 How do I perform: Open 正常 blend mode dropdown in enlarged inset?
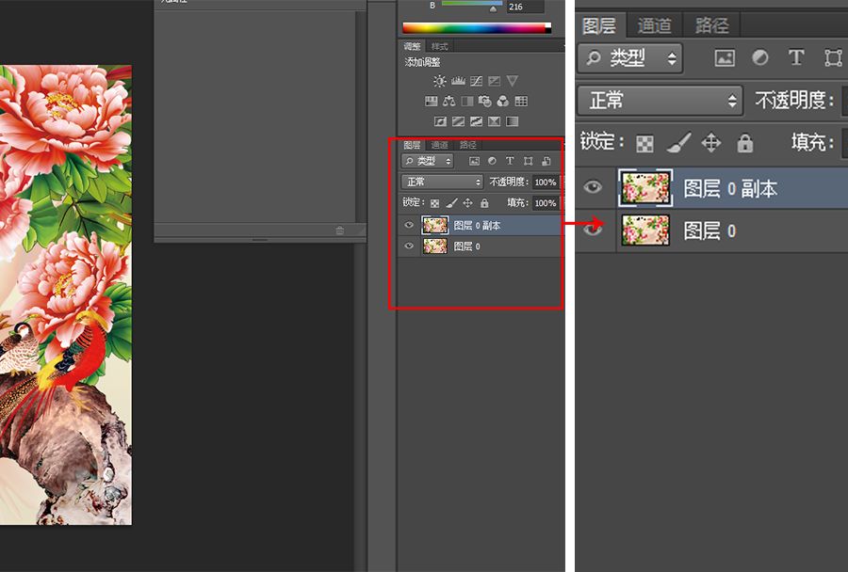click(x=660, y=101)
